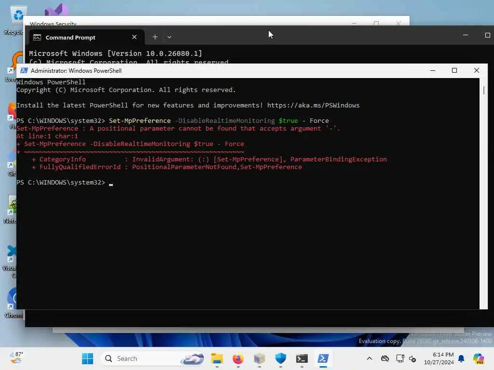Image resolution: width=494 pixels, height=370 pixels.
Task: Click the current PS C:\WINDOWS\system32> prompt
Action: tap(61, 183)
